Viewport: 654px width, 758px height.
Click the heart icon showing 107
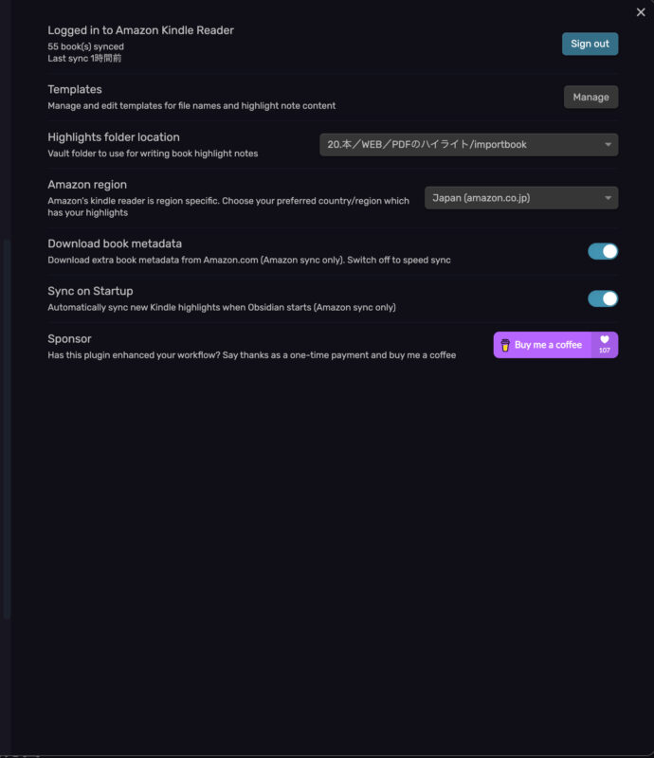pos(605,341)
